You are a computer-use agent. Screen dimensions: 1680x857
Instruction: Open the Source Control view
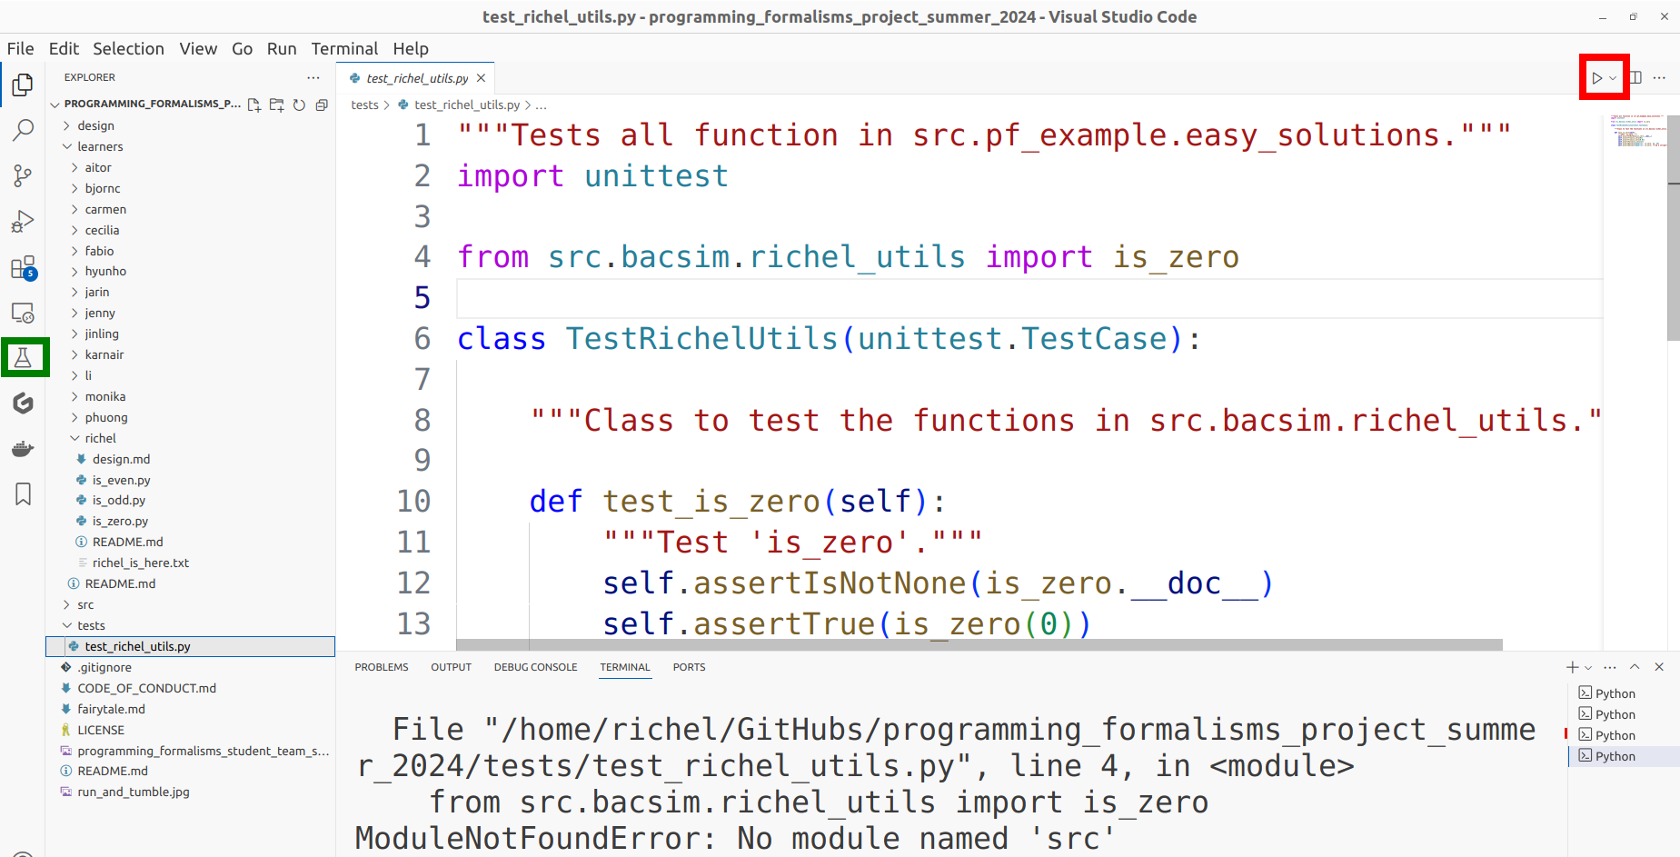tap(23, 175)
